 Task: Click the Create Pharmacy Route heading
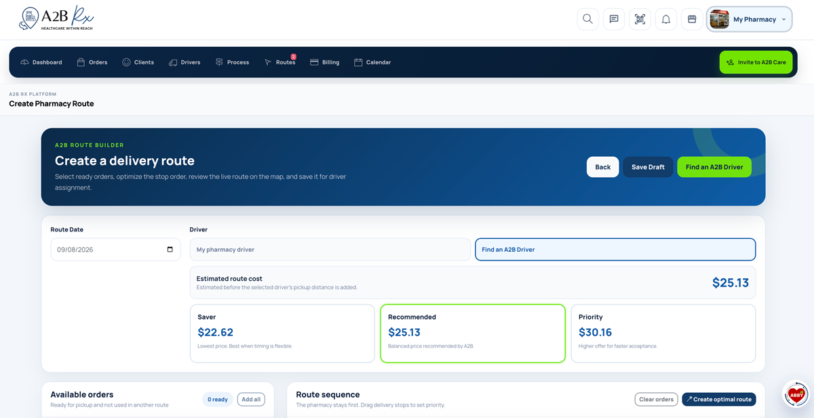52,104
